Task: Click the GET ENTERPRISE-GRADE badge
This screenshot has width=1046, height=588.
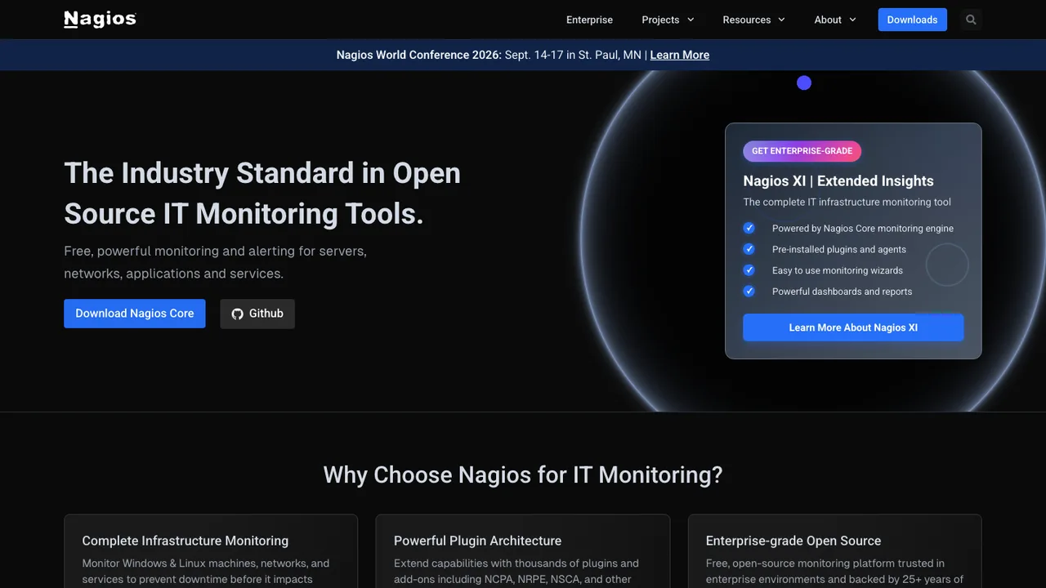Action: [802, 151]
